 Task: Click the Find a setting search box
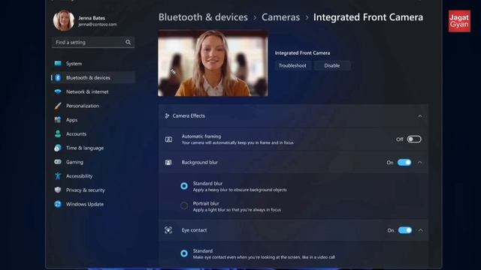pos(93,42)
